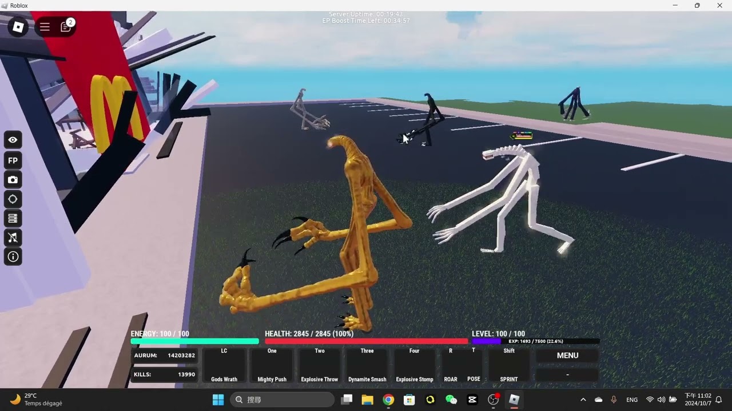Click the POSE action slot
This screenshot has height=411, width=732.
[474, 365]
